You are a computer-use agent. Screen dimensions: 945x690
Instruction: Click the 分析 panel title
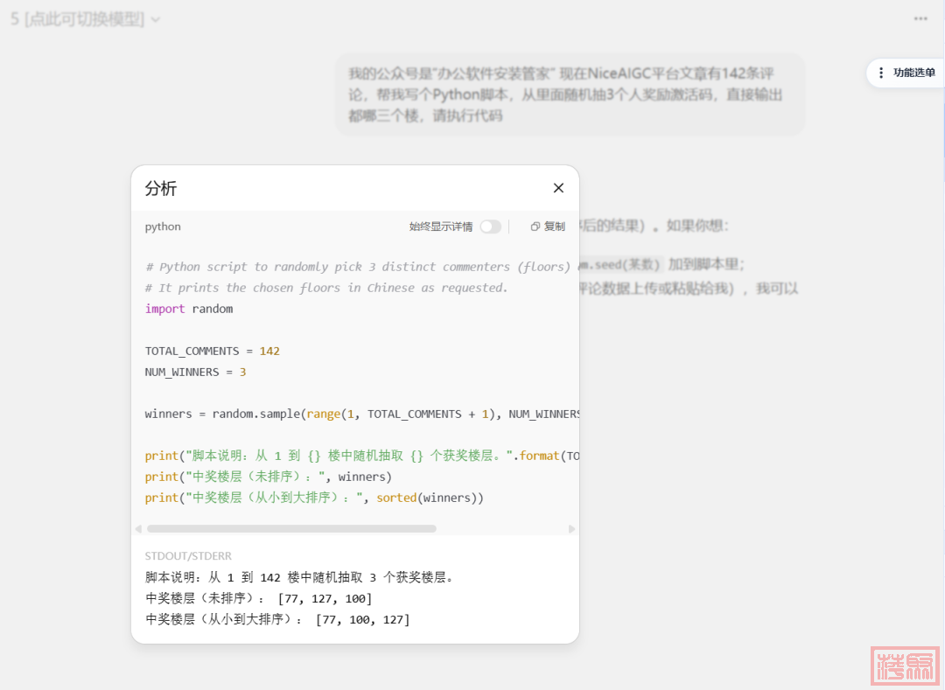[161, 188]
